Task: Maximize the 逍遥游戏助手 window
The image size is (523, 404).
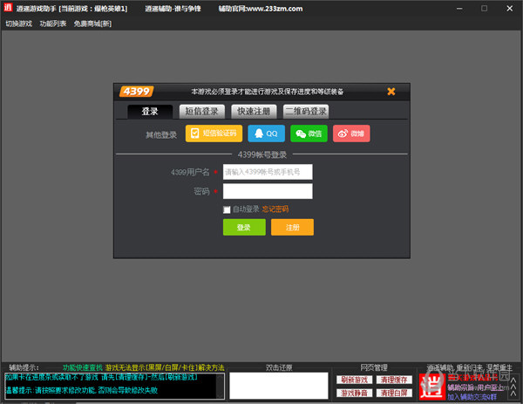Action: pyautogui.click(x=485, y=9)
